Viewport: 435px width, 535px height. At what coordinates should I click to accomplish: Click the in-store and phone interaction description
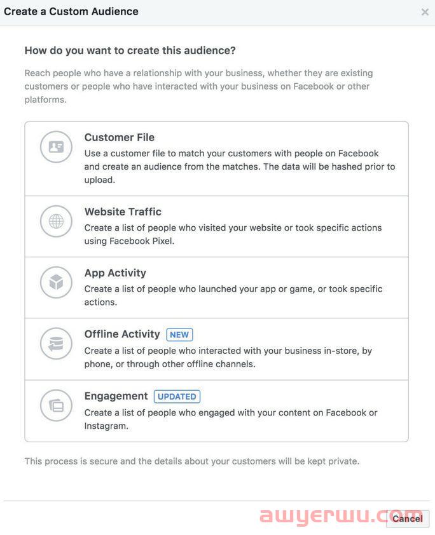[228, 357]
